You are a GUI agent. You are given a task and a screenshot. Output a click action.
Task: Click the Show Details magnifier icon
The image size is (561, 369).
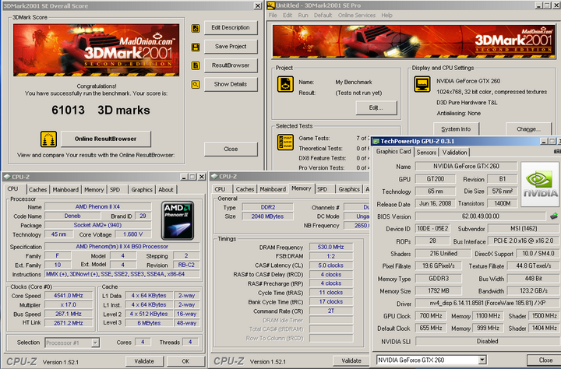click(196, 85)
